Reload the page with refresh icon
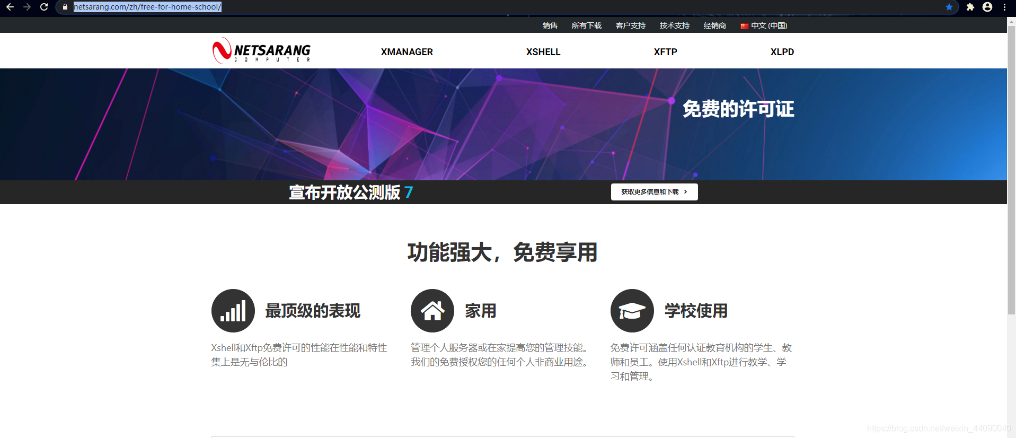This screenshot has height=438, width=1016. coord(44,7)
